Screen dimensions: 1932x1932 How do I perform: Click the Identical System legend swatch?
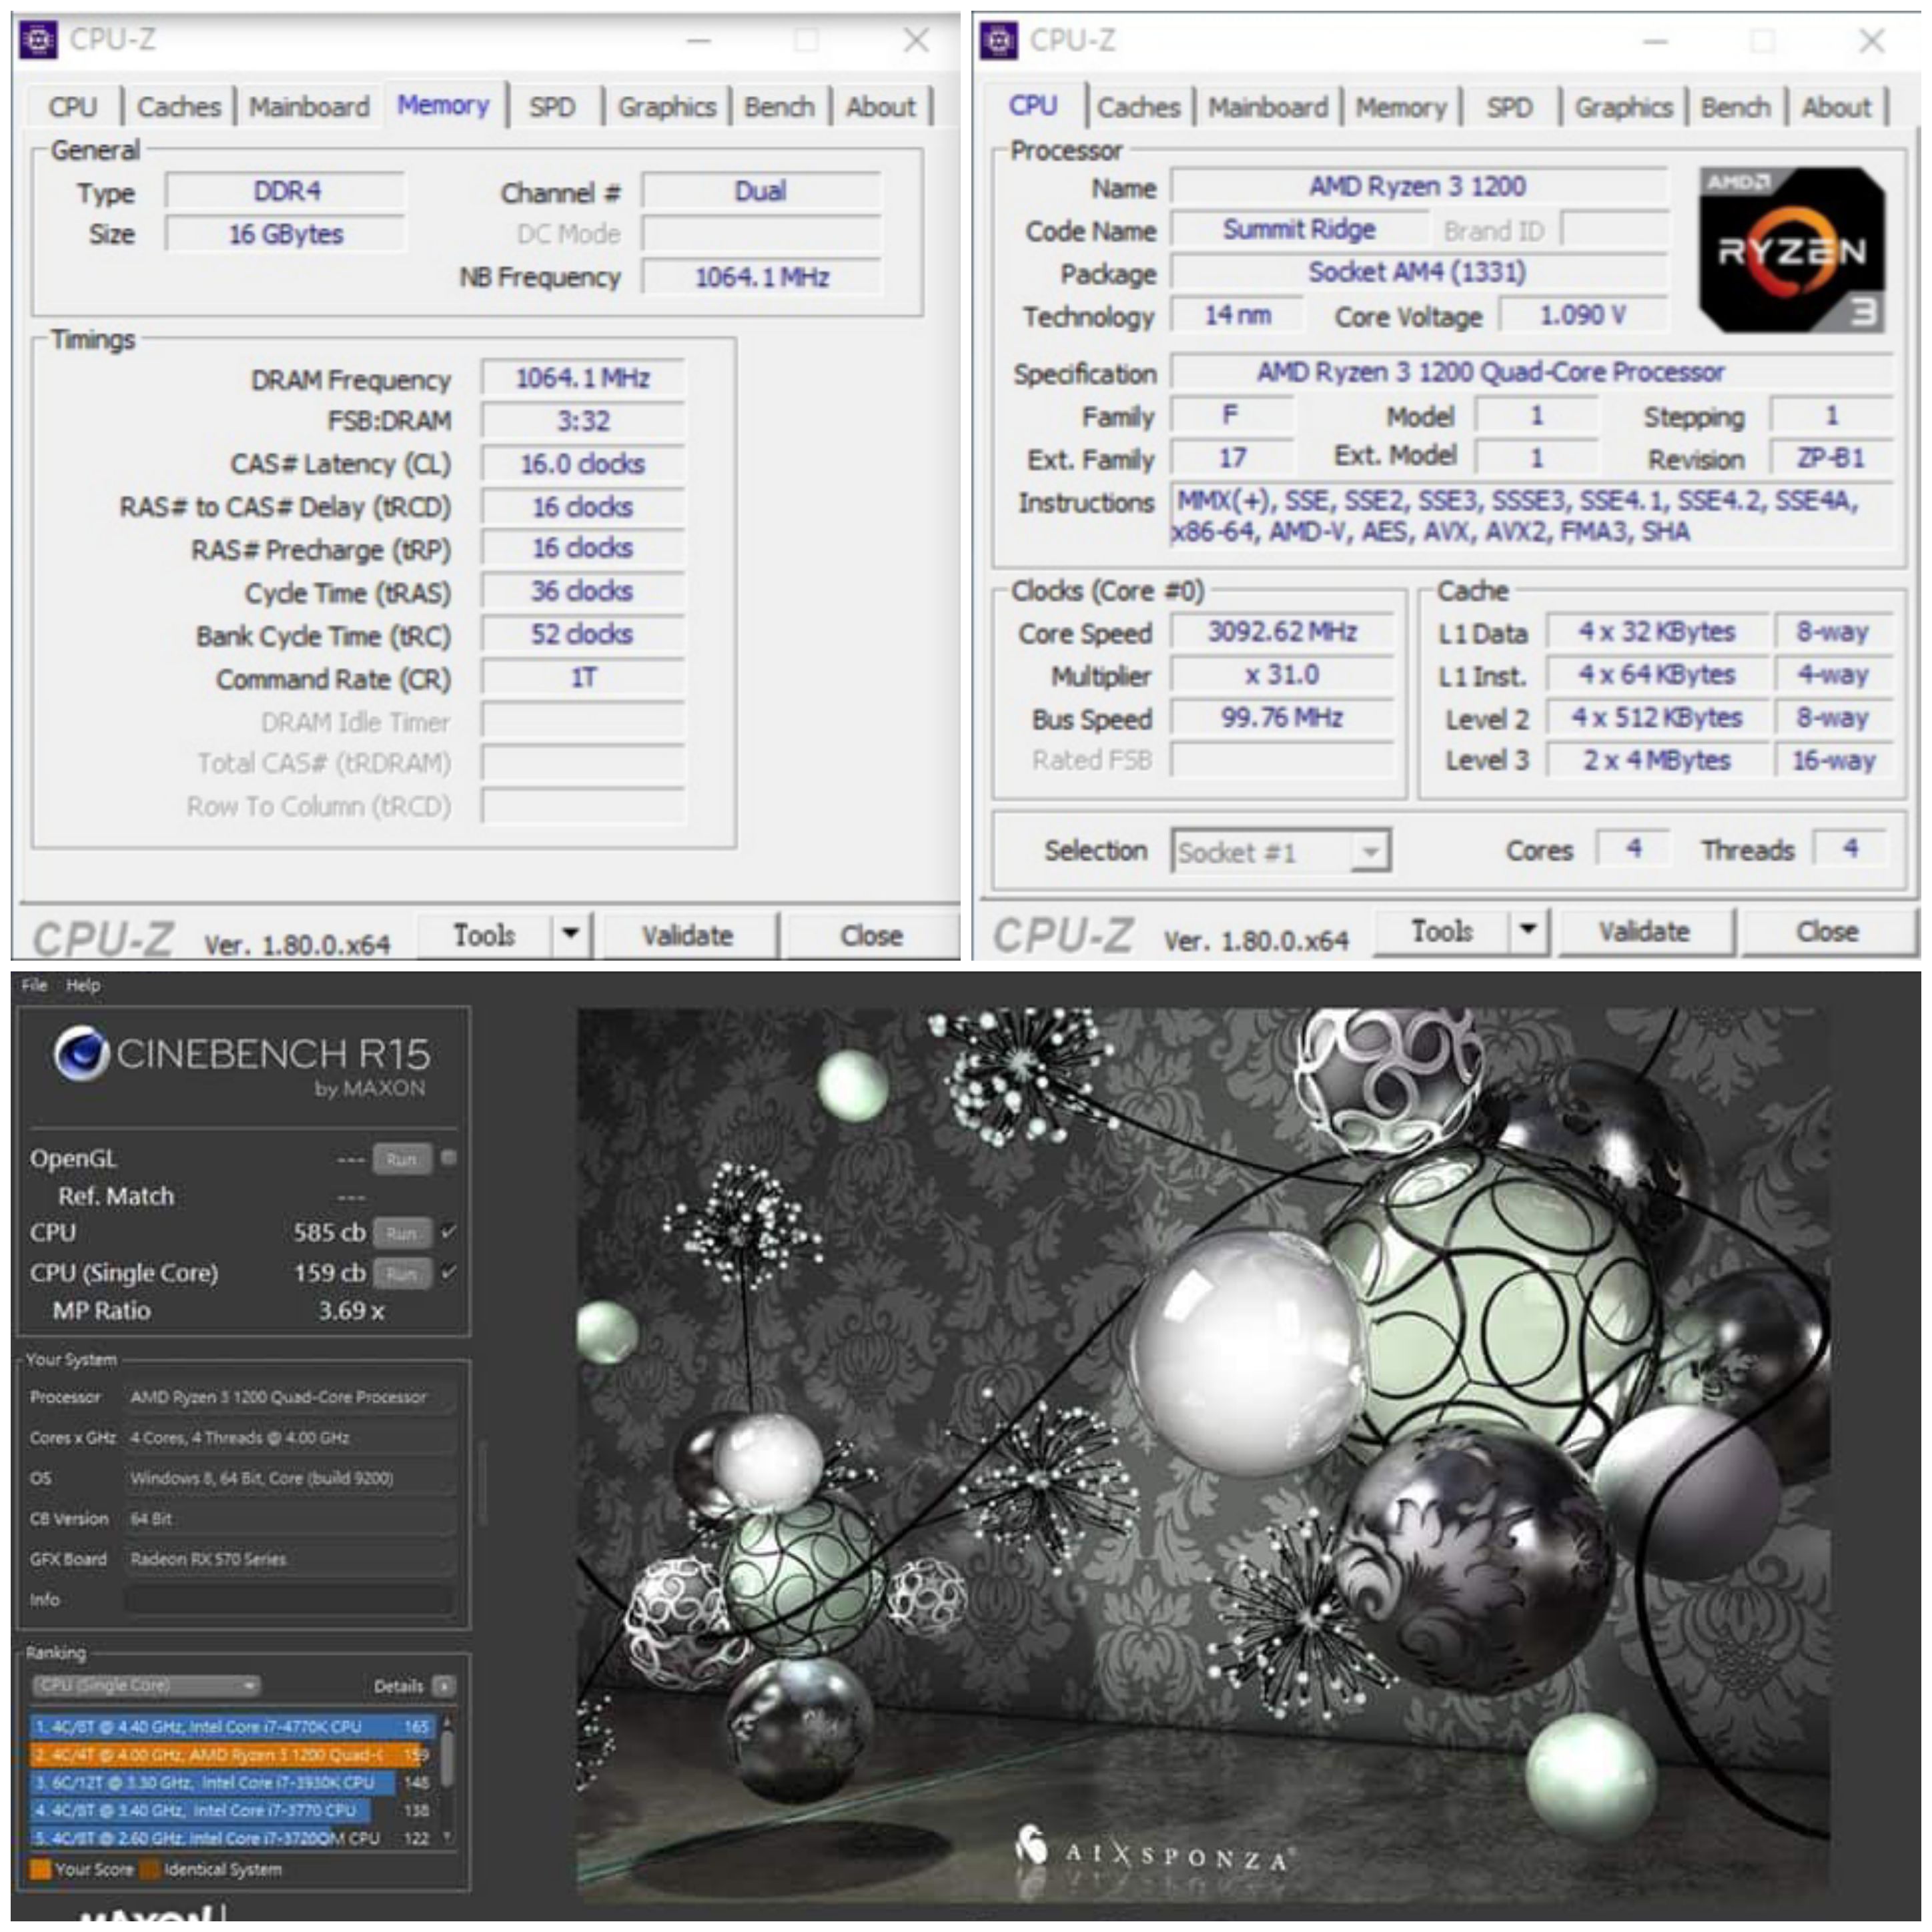[150, 1869]
